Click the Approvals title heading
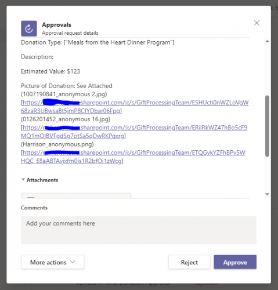The image size is (278, 290). (57, 25)
